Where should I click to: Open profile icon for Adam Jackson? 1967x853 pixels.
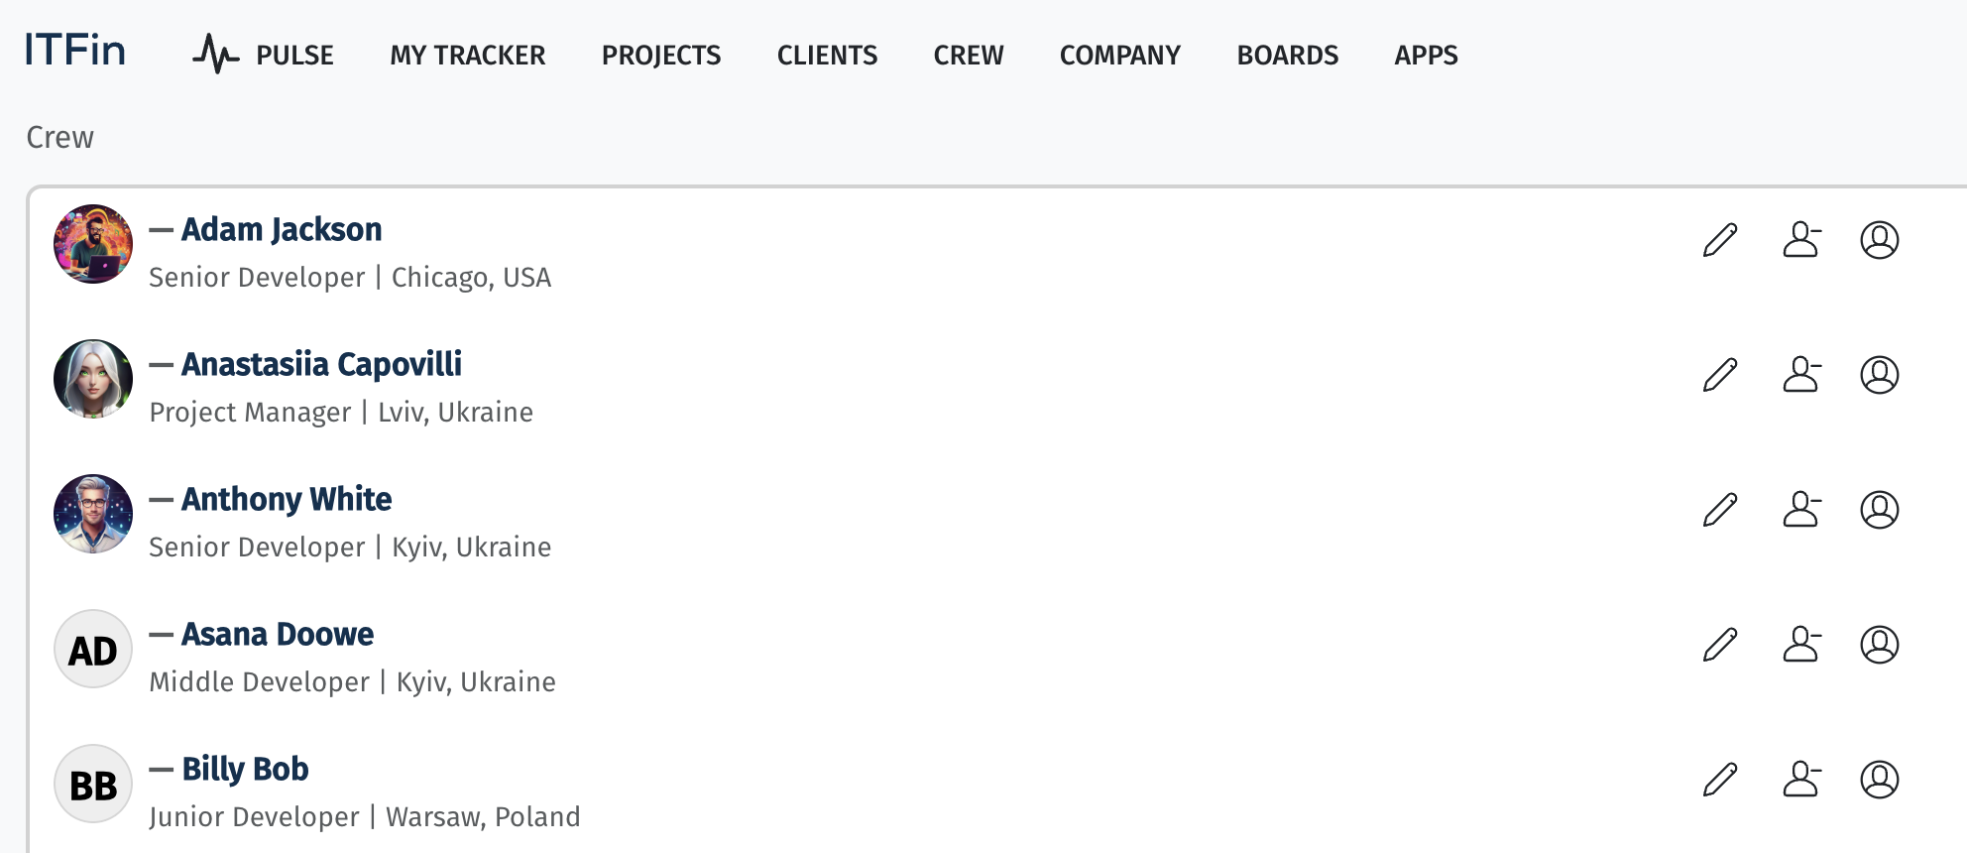pyautogui.click(x=1880, y=240)
